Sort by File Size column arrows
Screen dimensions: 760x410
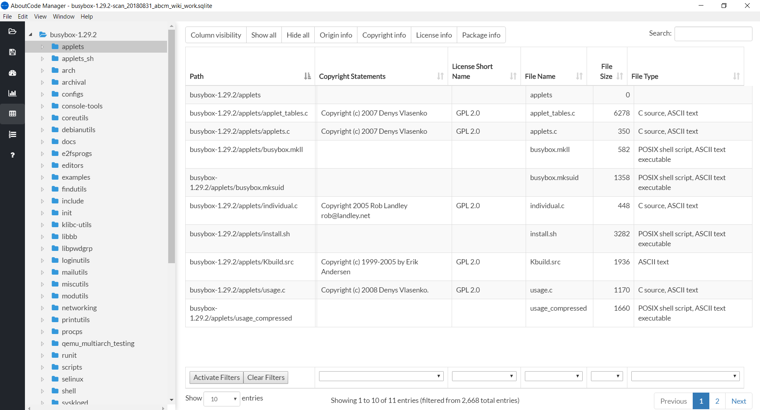coord(619,76)
